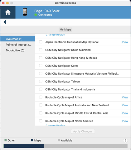Check Routable Cycle map of Africa

[x=41, y=97]
